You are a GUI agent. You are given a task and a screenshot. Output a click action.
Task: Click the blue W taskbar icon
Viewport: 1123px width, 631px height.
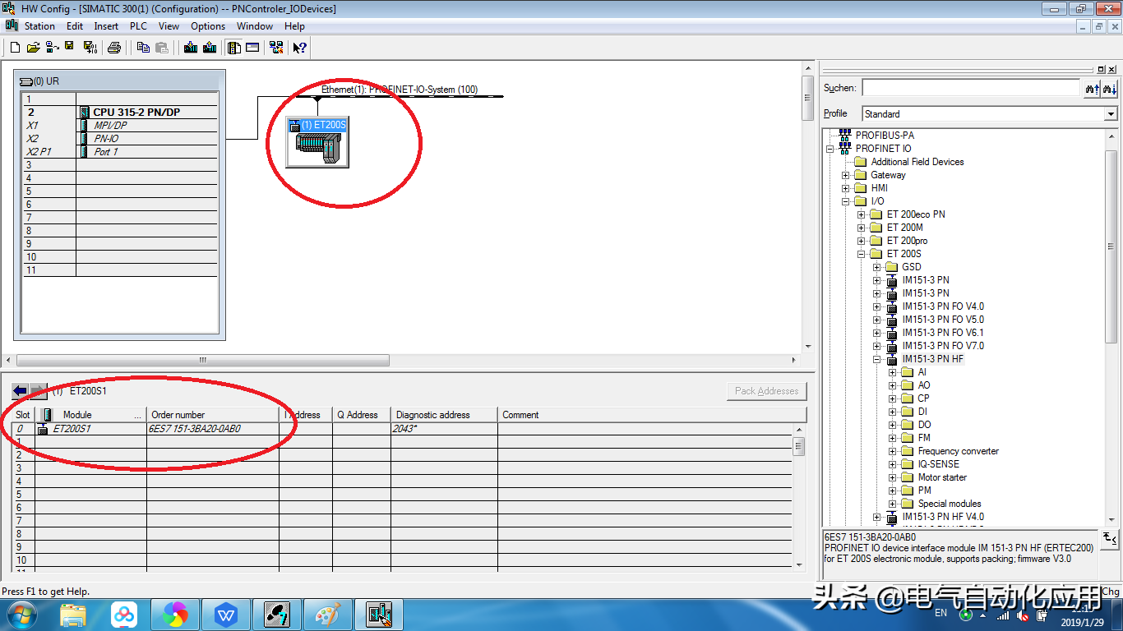[x=226, y=615]
